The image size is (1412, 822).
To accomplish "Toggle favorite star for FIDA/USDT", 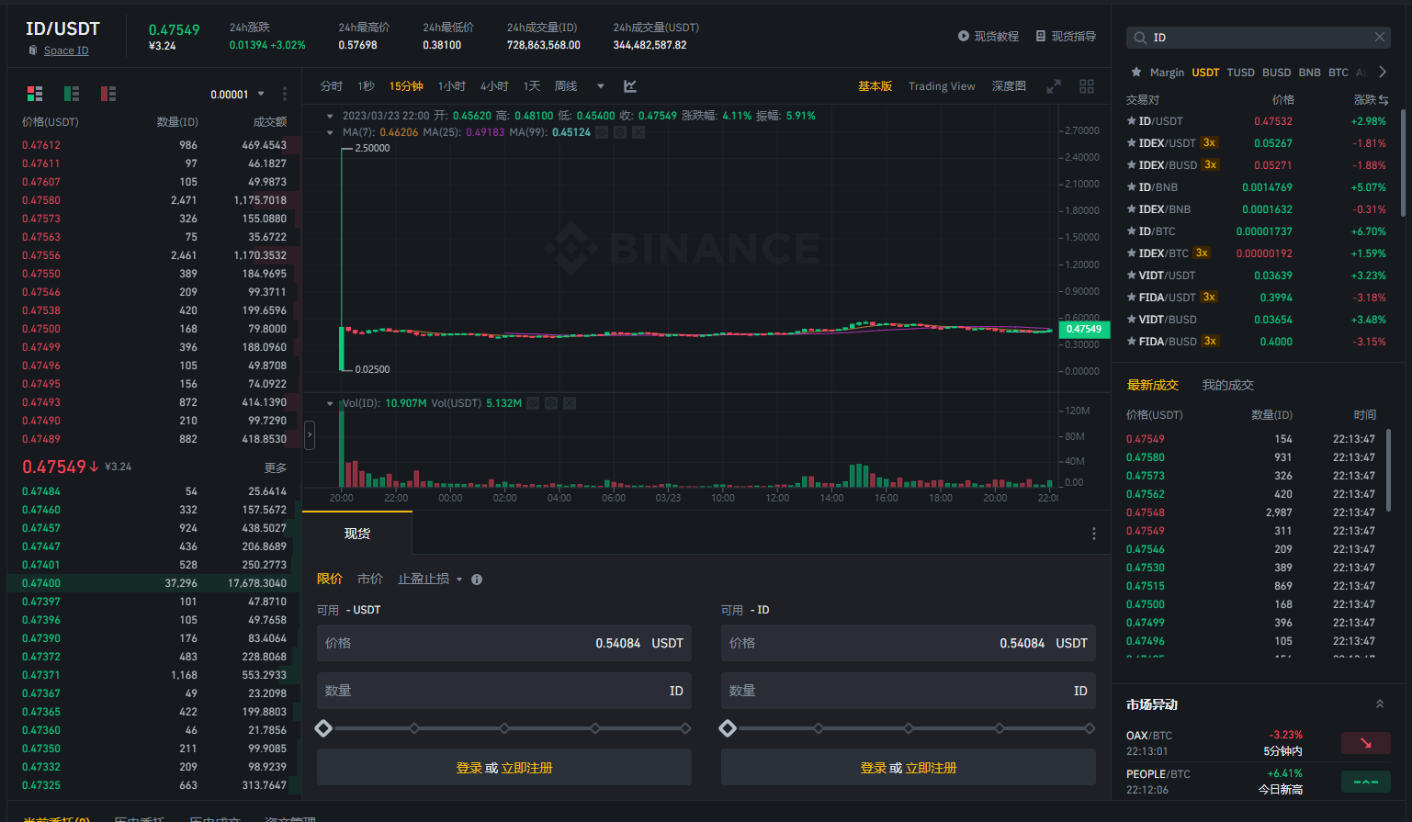I will 1132,298.
